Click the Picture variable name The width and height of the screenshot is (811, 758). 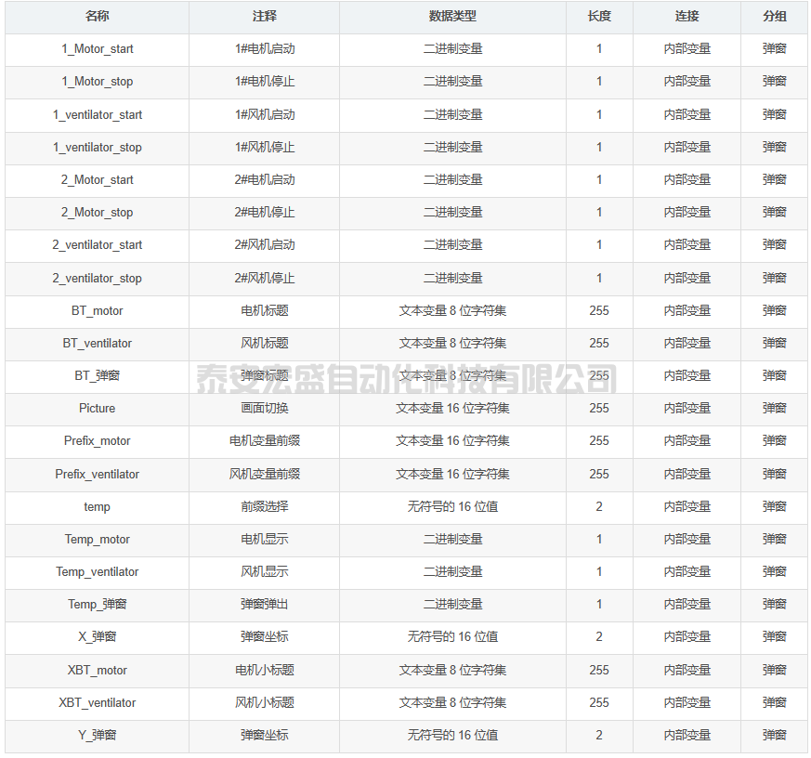coord(97,409)
